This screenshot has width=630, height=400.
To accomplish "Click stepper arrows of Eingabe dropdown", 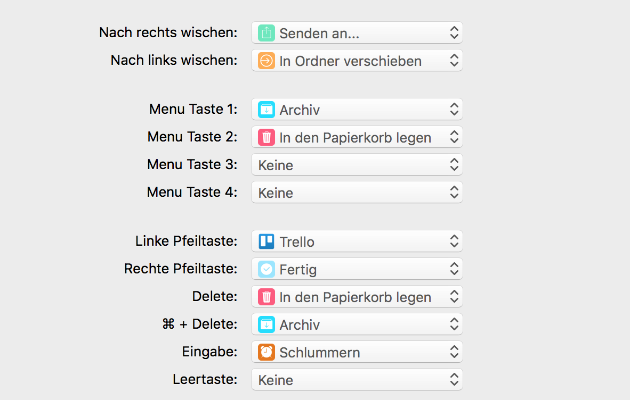I will click(454, 352).
